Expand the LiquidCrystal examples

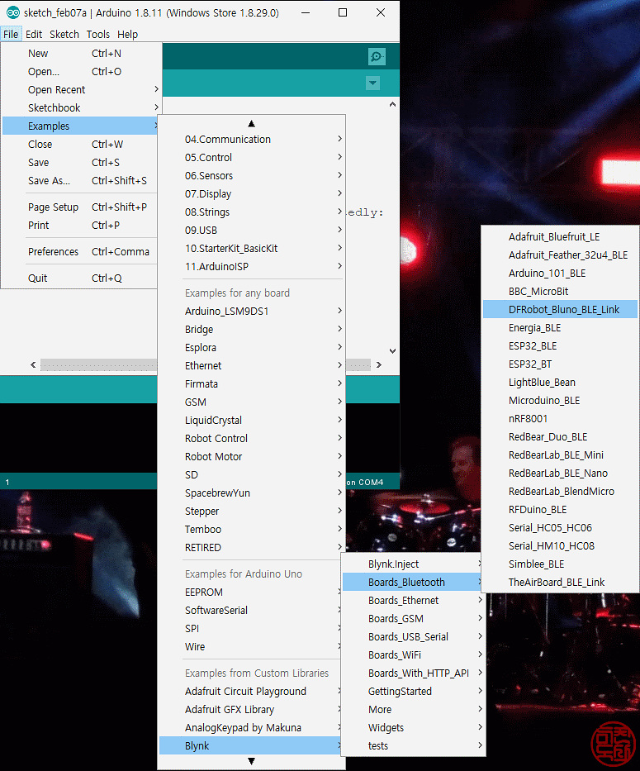pyautogui.click(x=251, y=421)
